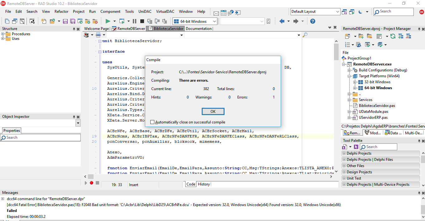This screenshot has height=221, width=425.
Task: Open the Refactor menu
Action: 61,12
